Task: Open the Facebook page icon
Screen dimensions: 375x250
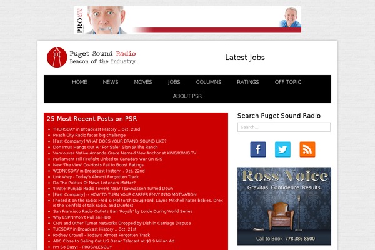Action: 257,149
